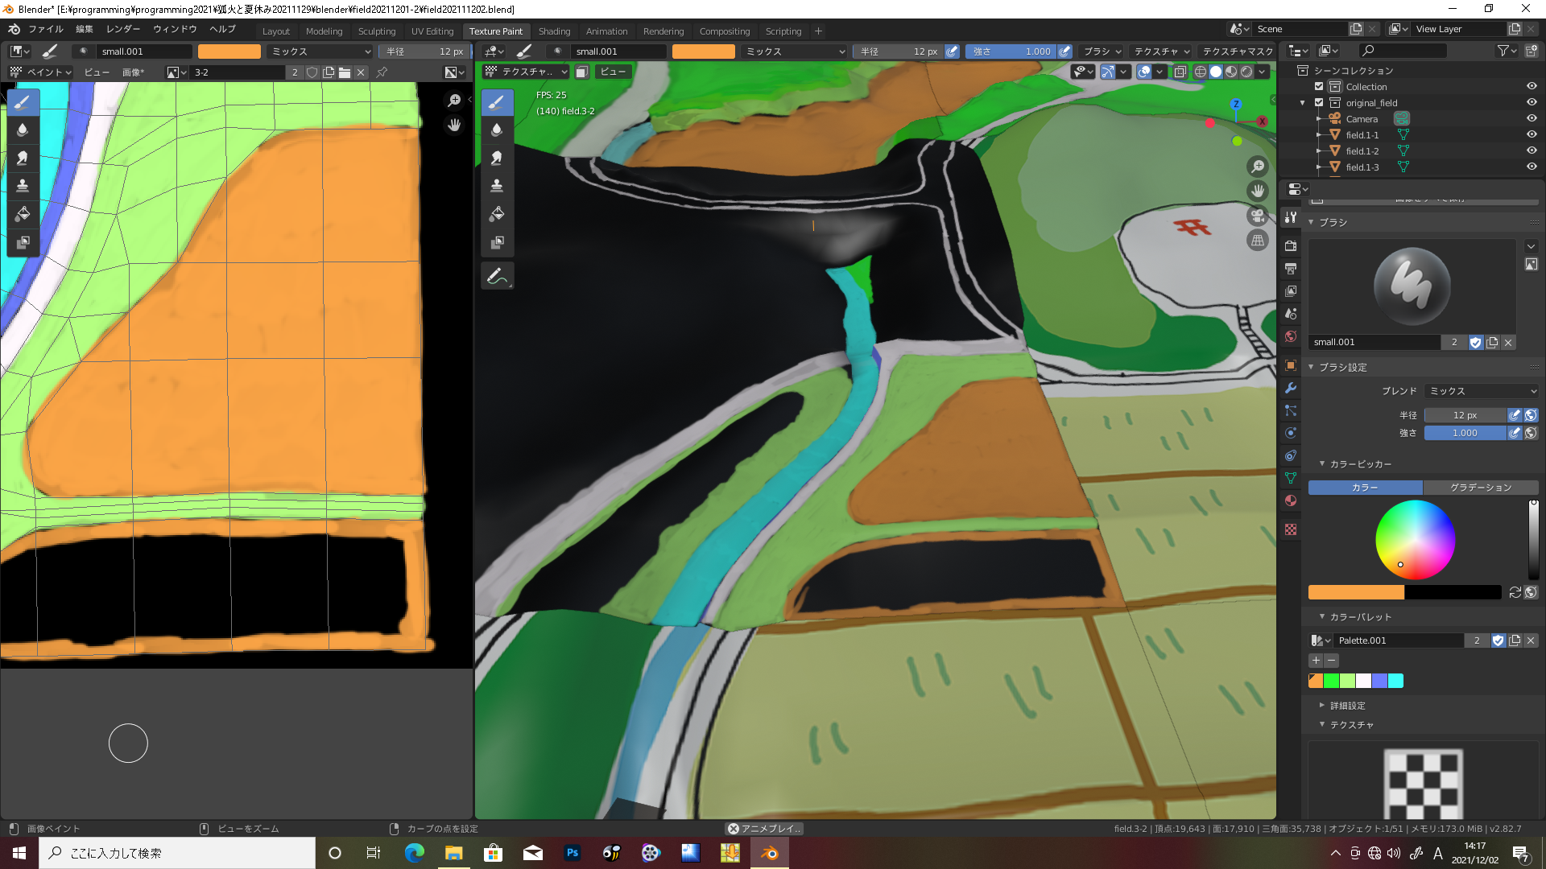Toggle visibility of Camera in outliner
This screenshot has width=1546, height=869.
(1531, 118)
